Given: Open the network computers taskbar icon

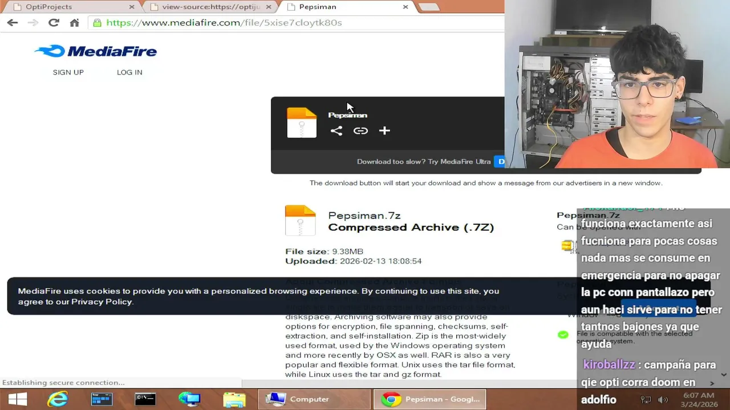Looking at the screenshot, I should pos(189,399).
